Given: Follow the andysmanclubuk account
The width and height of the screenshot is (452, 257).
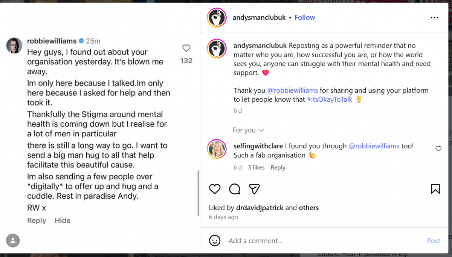Looking at the screenshot, I should click(x=305, y=18).
